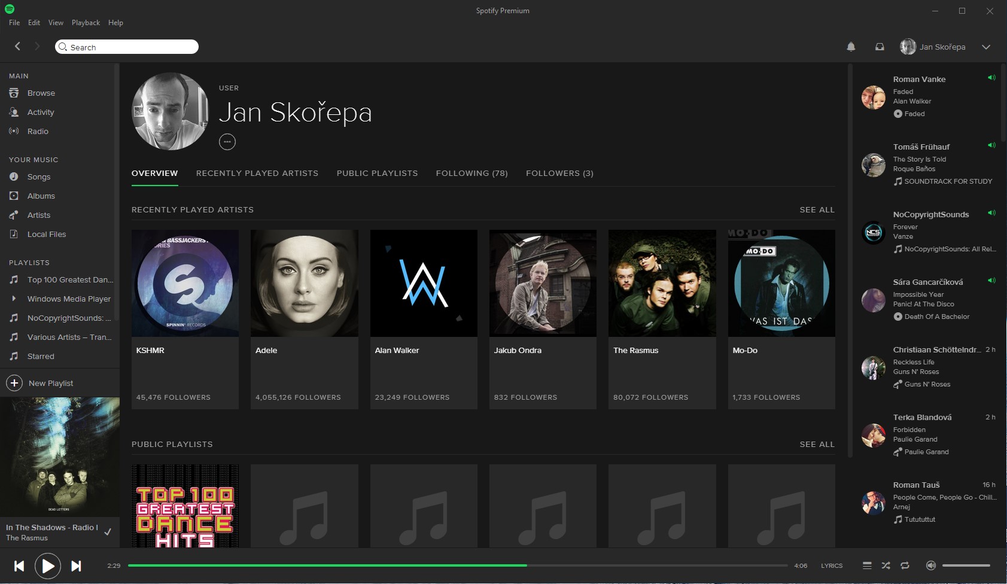Select the Overview tab
The image size is (1007, 584).
point(154,173)
